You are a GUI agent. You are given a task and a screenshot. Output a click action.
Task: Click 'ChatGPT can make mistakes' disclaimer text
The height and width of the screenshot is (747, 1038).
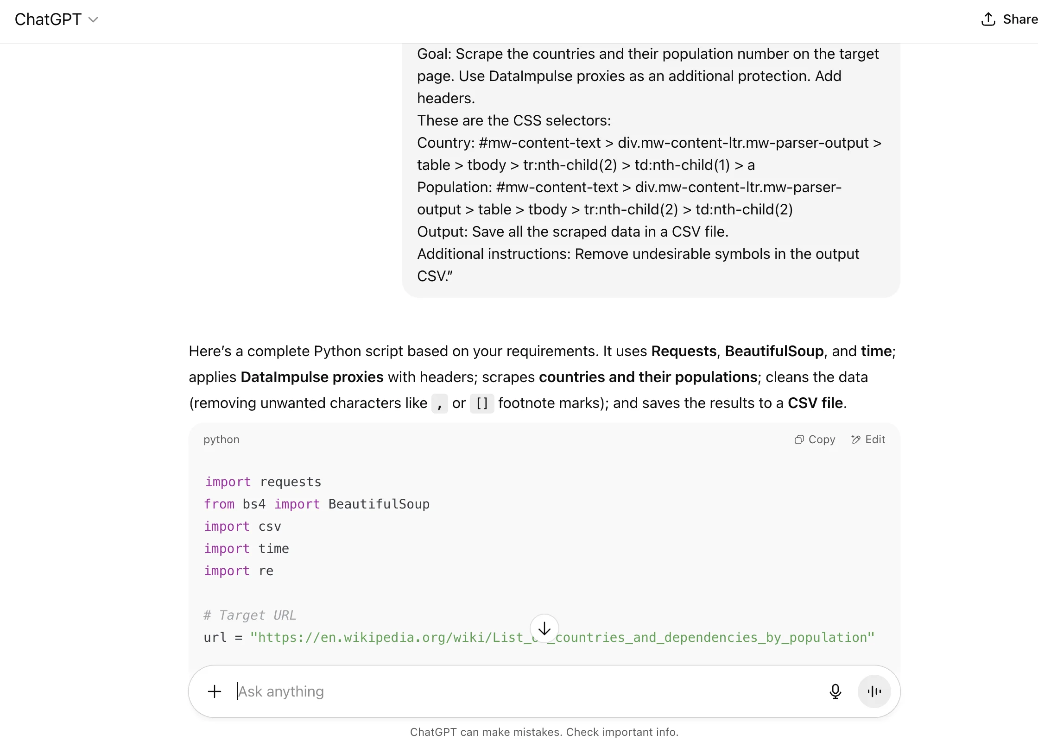pyautogui.click(x=544, y=732)
